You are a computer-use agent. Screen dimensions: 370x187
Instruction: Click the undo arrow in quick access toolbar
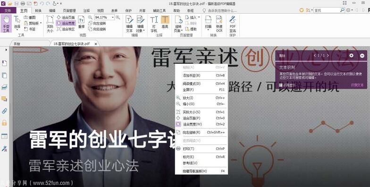coord(42,4)
